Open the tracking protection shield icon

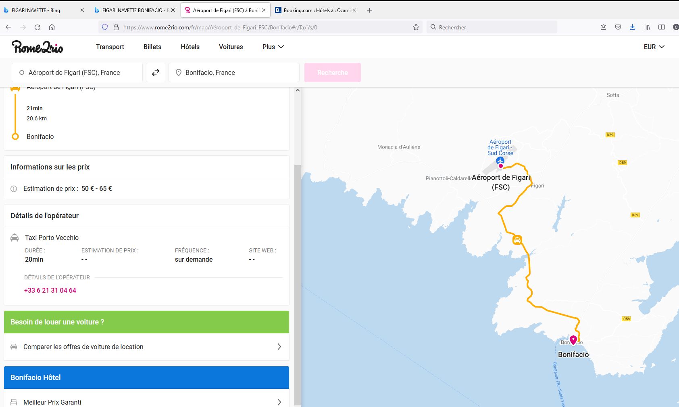[x=105, y=27]
